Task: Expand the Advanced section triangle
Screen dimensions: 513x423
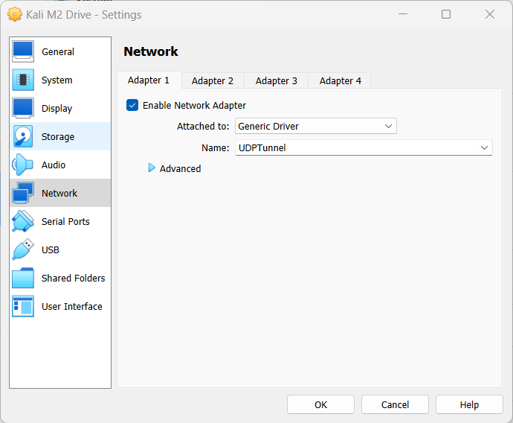Action: pyautogui.click(x=152, y=168)
